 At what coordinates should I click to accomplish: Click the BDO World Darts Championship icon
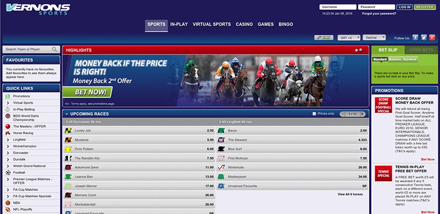8,116
